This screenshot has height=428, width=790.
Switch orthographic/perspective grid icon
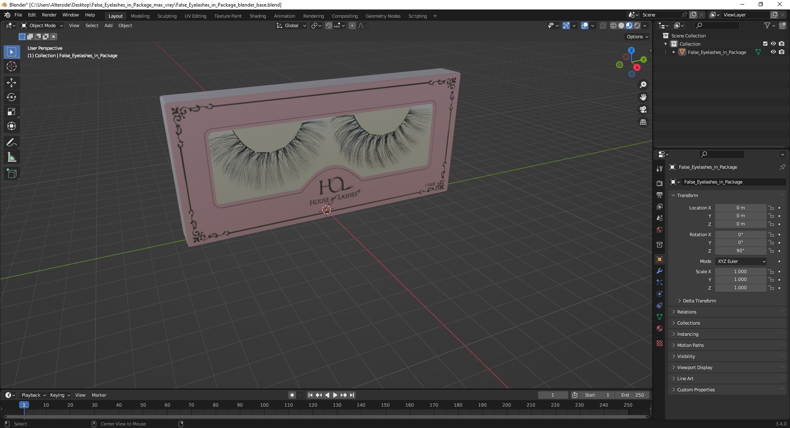click(643, 122)
